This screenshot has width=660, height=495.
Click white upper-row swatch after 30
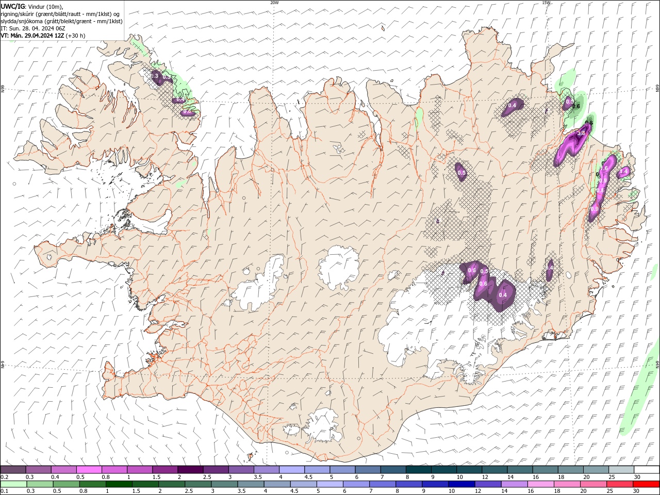647,470
